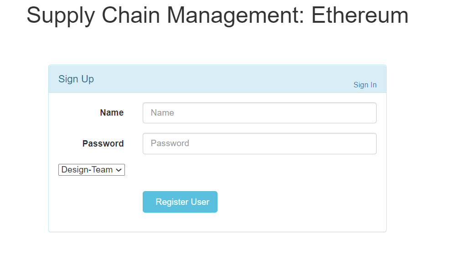
Task: Click the Sign Up heading text
Action: coord(76,79)
